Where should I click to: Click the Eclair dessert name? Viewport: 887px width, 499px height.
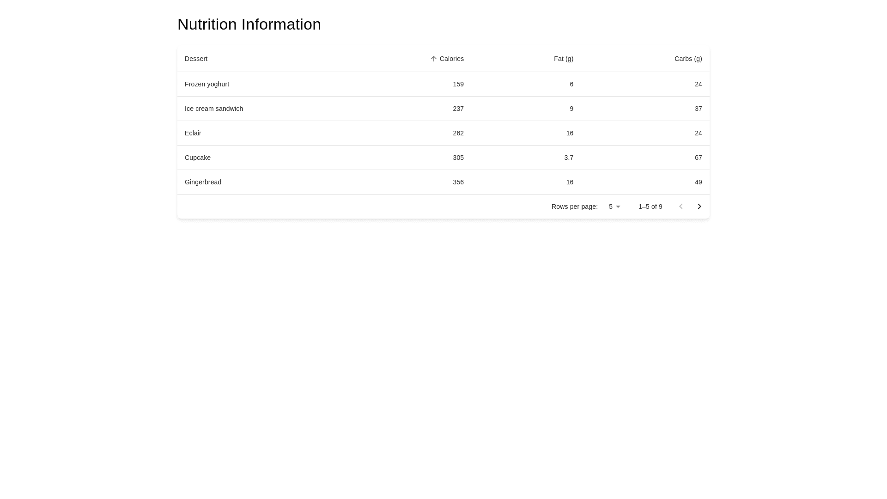(193, 133)
